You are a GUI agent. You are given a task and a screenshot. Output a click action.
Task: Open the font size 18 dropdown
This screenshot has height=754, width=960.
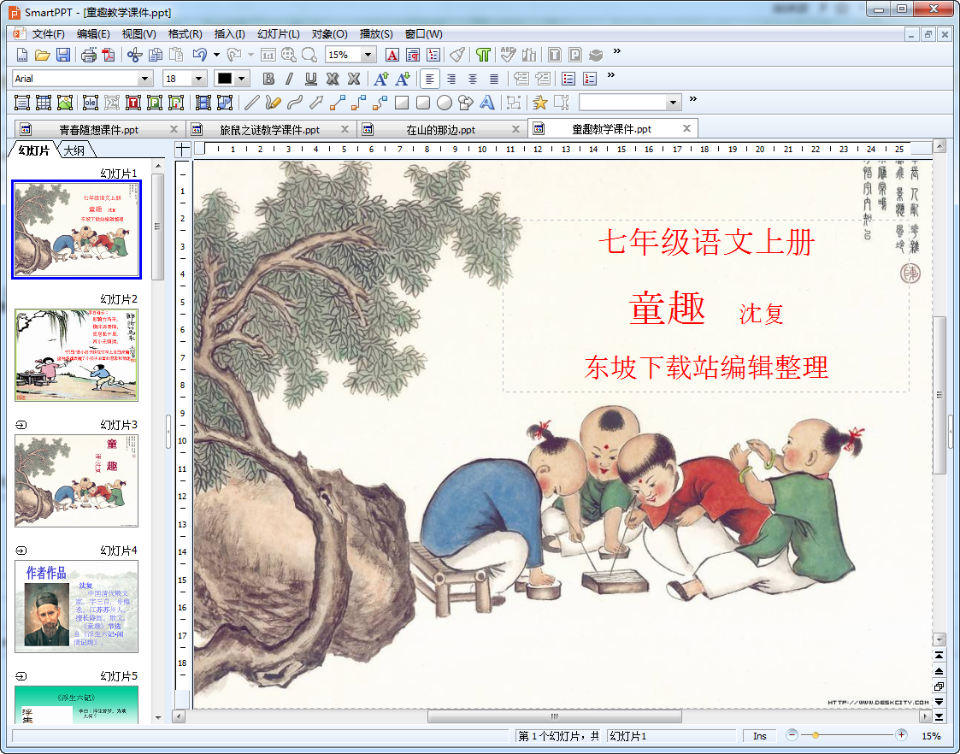[198, 79]
